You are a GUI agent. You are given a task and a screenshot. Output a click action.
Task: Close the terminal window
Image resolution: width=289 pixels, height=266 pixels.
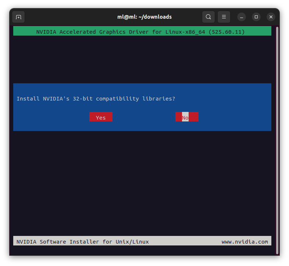tap(271, 17)
